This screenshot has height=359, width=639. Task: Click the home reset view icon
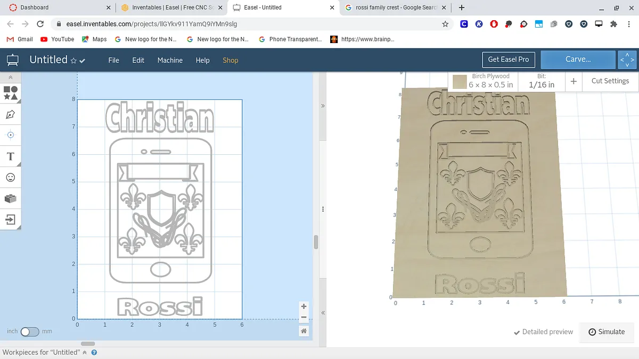[x=304, y=331]
